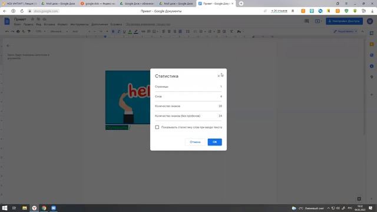Select the Количество знаков (без пробелов) row
Viewport: 377px width, 212px height.
(188, 116)
